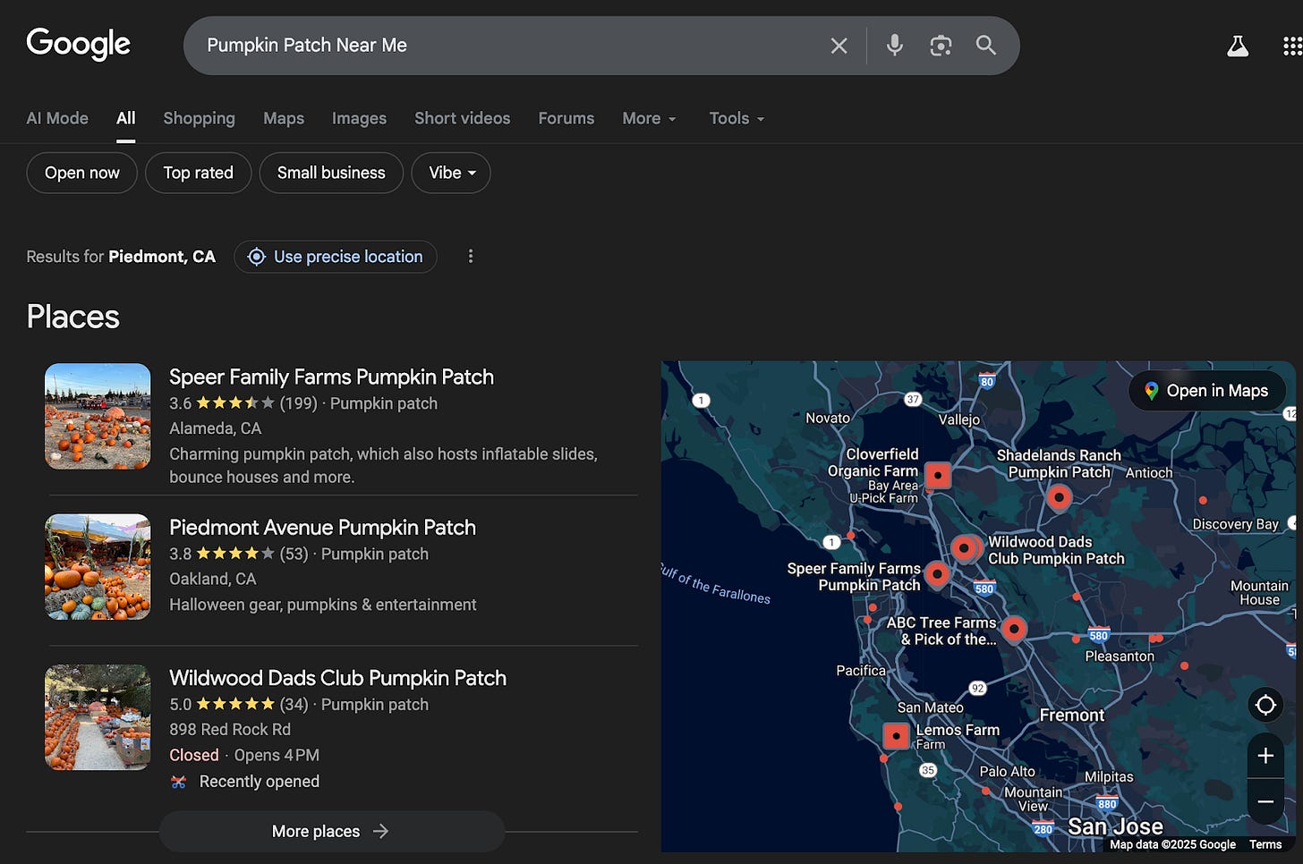Toggle the Open now filter chip
Image resolution: width=1303 pixels, height=864 pixels.
[x=81, y=173]
